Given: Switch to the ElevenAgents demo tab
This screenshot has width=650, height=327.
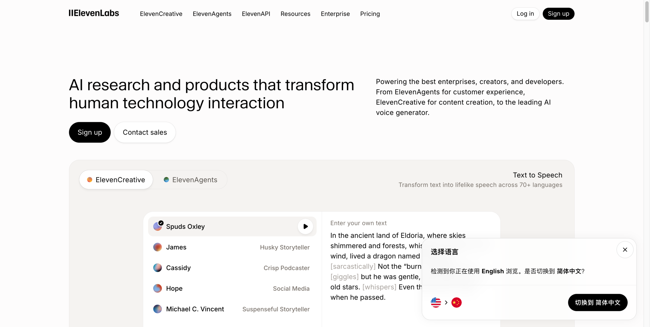Looking at the screenshot, I should coord(191,179).
